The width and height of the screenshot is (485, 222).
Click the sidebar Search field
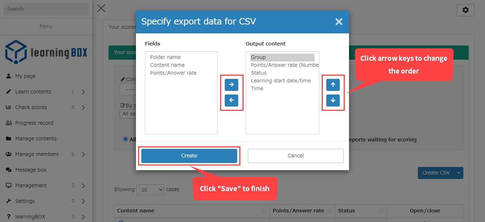click(x=46, y=9)
